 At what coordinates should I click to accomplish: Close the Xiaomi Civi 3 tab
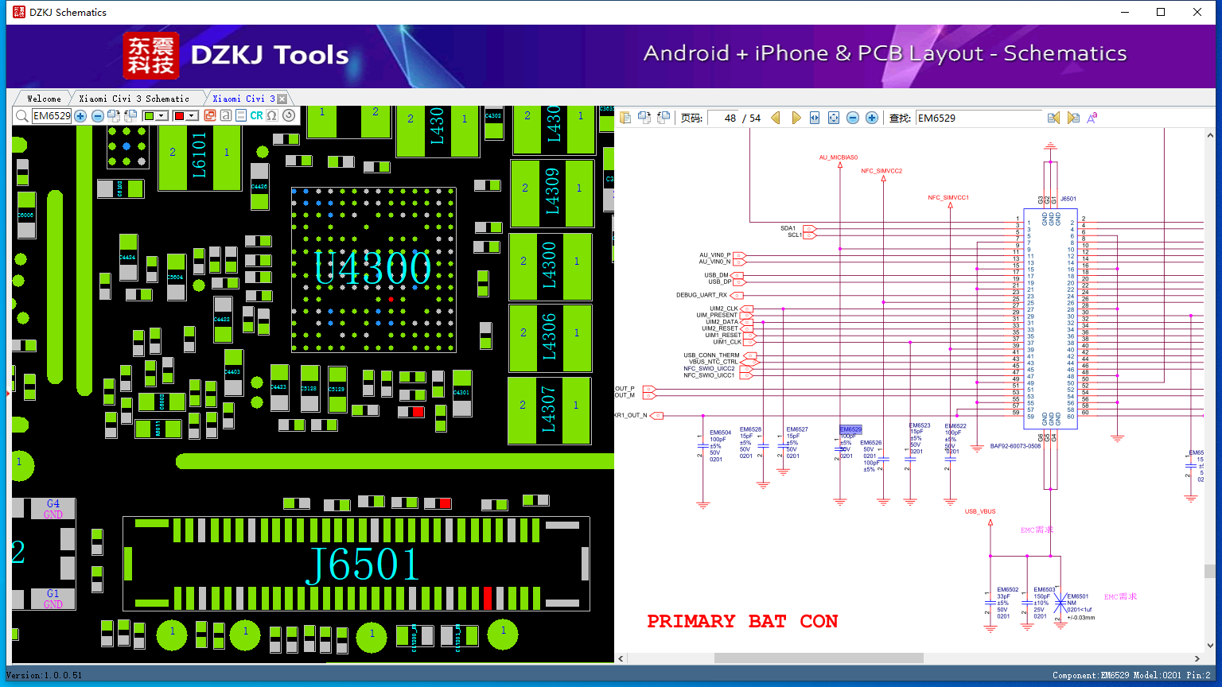pyautogui.click(x=282, y=99)
